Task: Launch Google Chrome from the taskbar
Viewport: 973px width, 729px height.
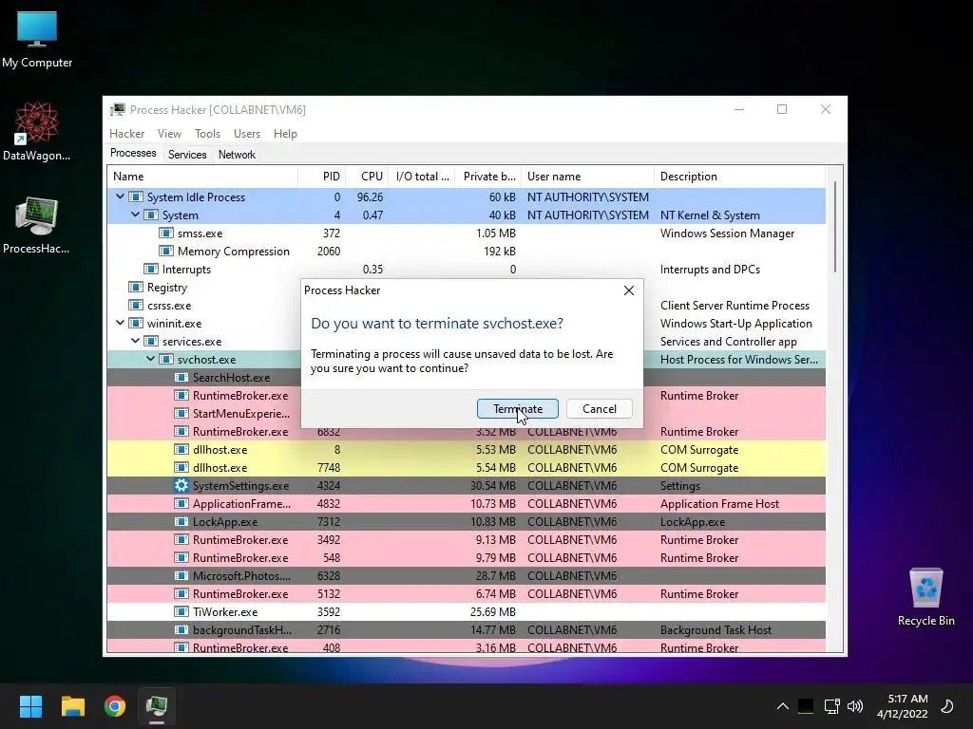Action: point(115,706)
